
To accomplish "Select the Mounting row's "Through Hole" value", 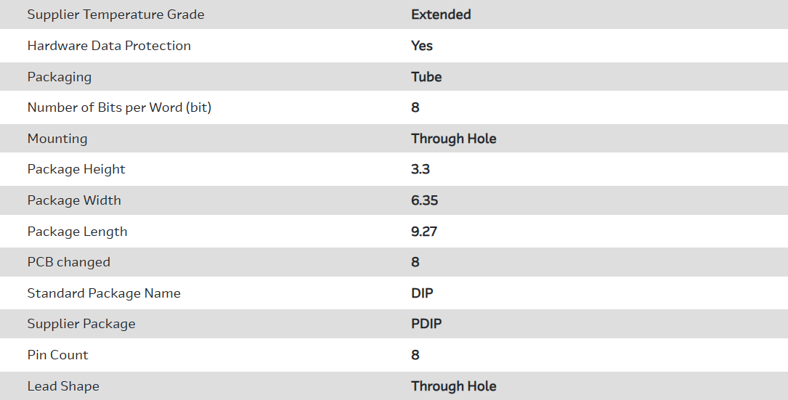I will 454,139.
